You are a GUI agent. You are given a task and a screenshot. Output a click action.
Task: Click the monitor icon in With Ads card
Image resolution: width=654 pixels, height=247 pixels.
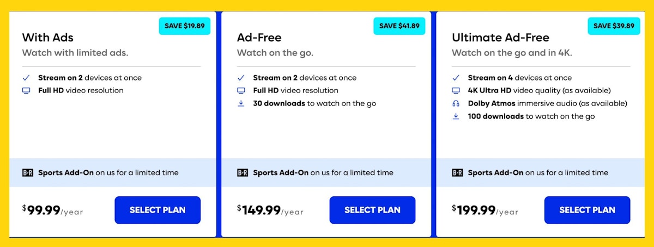[x=26, y=90]
